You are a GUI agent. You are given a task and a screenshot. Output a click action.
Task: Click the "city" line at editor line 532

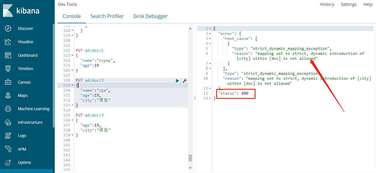click(95, 100)
